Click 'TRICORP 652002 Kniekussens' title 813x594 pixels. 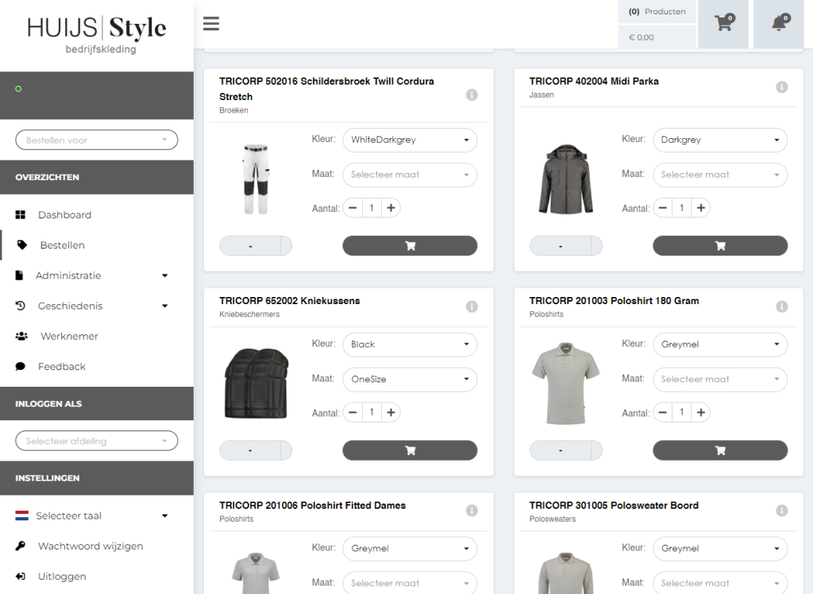pos(289,301)
